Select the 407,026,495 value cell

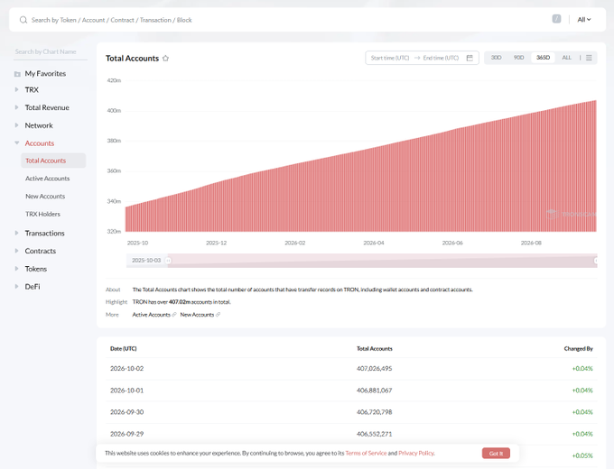coord(374,369)
